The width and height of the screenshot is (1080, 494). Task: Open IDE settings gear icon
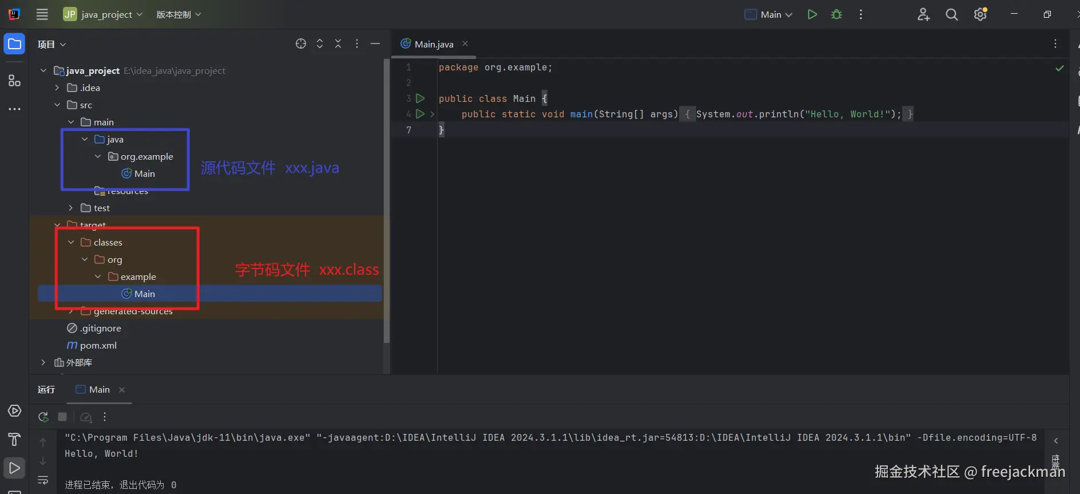tap(980, 14)
